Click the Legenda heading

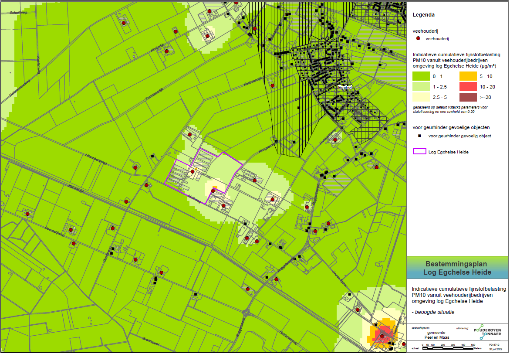click(423, 14)
